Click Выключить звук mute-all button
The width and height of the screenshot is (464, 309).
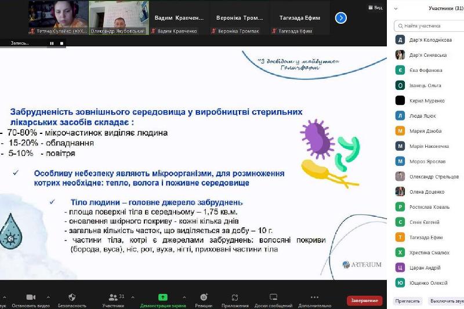point(447,301)
